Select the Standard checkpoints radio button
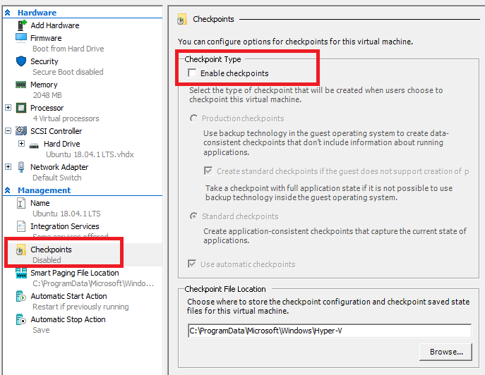The height and width of the screenshot is (375, 485). click(193, 216)
